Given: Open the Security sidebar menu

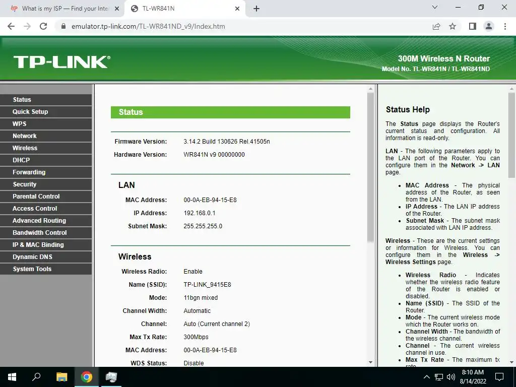Looking at the screenshot, I should tap(46, 184).
